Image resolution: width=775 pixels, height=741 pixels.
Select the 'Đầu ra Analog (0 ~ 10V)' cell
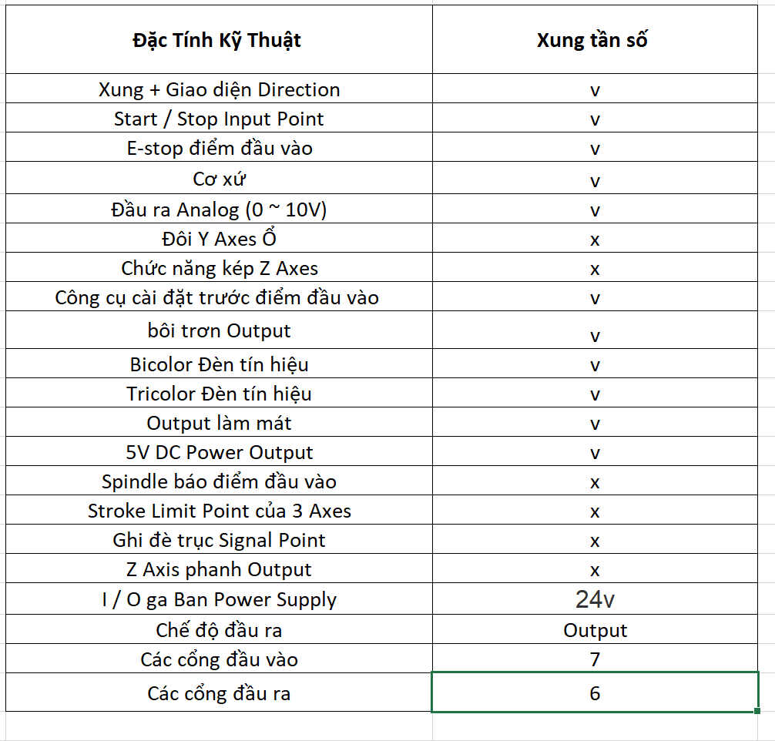point(219,210)
